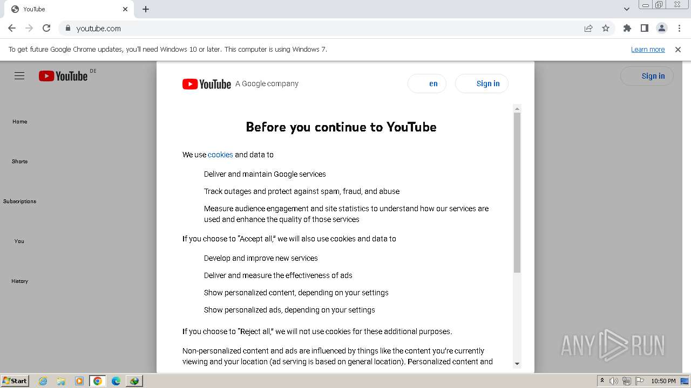Bookmark this tab with the star icon
Screen dimensions: 691x388
point(606,28)
